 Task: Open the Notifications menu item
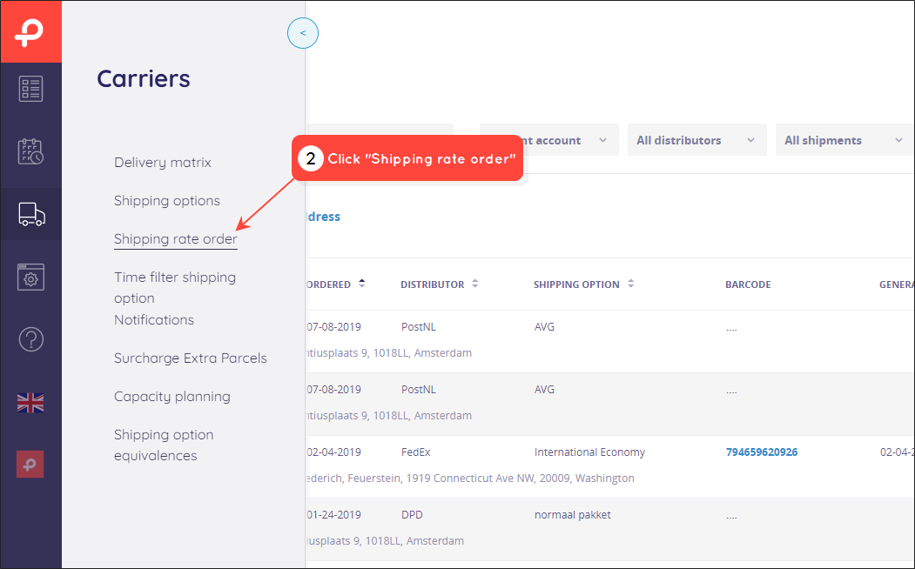tap(153, 320)
